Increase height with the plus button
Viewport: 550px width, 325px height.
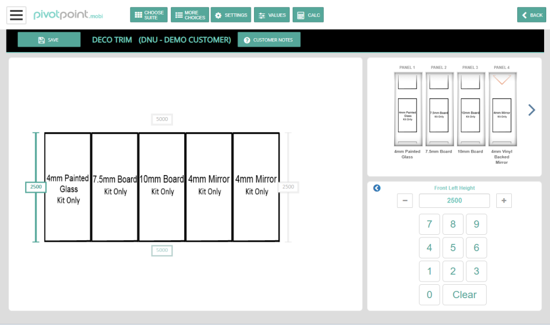[x=504, y=201]
